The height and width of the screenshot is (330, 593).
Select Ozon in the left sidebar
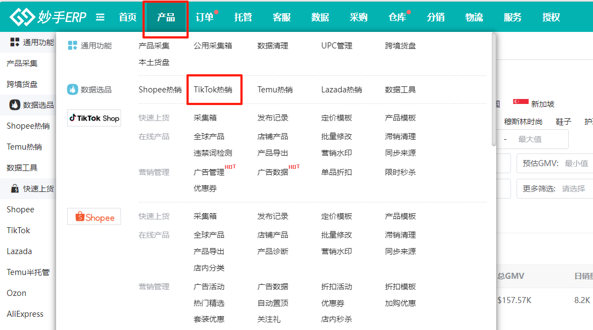(17, 293)
